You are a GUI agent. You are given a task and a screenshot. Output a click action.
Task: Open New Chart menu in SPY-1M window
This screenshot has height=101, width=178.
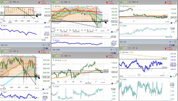pos(125,45)
